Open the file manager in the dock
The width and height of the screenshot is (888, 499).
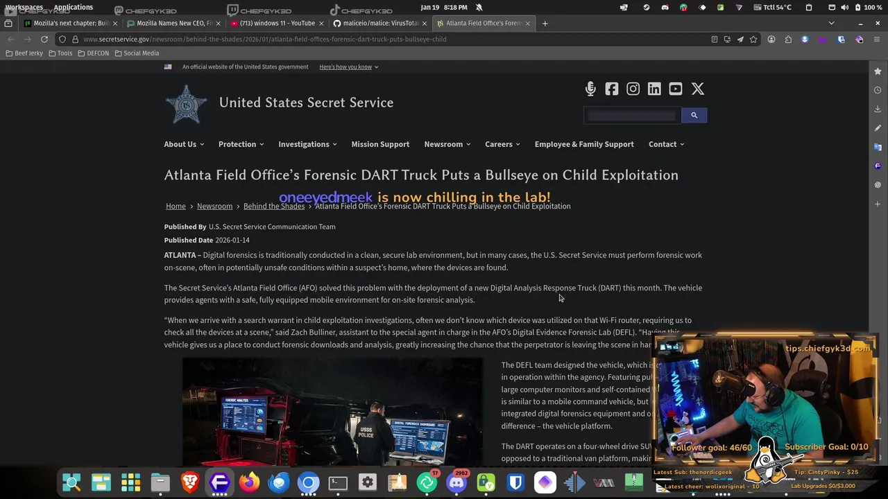[160, 482]
